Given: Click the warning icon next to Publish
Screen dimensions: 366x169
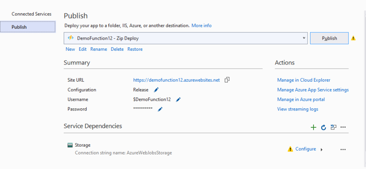Looking at the screenshot, I should coord(354,38).
